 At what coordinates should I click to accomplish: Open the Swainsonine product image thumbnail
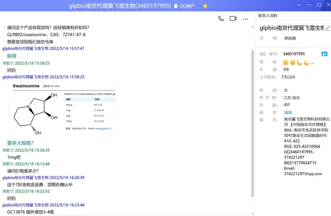pos(62,109)
